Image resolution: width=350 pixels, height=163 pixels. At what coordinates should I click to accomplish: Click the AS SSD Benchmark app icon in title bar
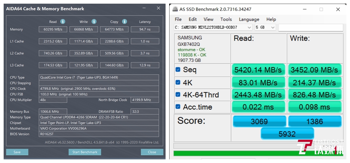tap(175, 9)
